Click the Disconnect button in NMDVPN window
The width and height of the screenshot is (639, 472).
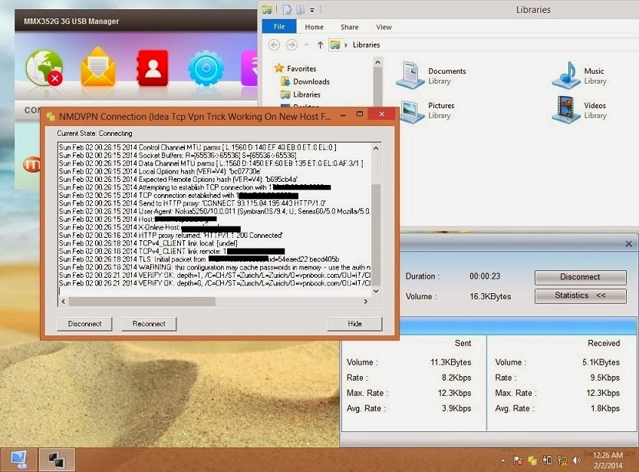[84, 324]
